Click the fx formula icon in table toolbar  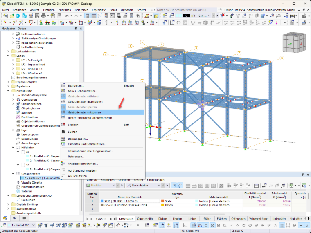pyautogui.click(x=271, y=186)
